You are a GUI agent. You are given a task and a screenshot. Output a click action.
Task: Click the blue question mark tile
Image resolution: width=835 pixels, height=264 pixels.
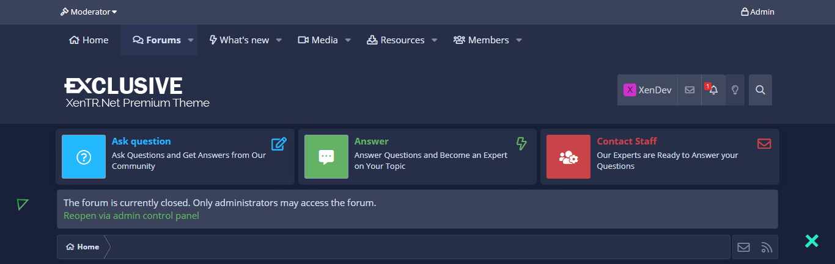tap(84, 157)
